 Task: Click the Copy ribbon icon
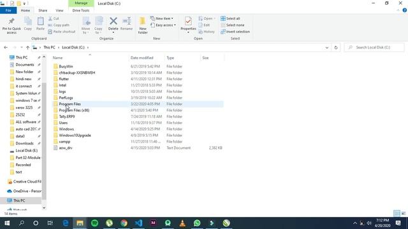tap(28, 21)
